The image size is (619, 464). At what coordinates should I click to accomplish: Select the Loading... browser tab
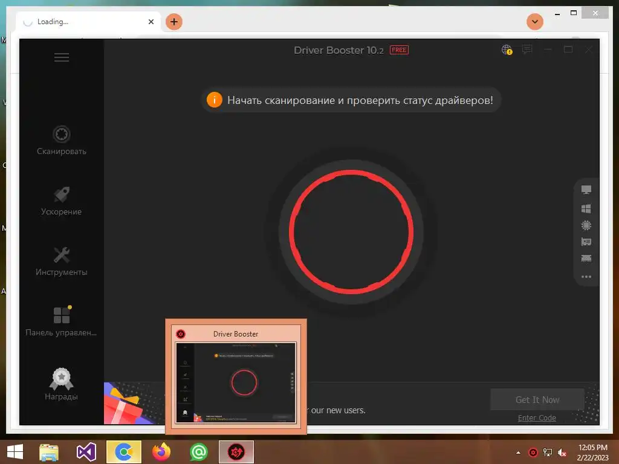88,22
